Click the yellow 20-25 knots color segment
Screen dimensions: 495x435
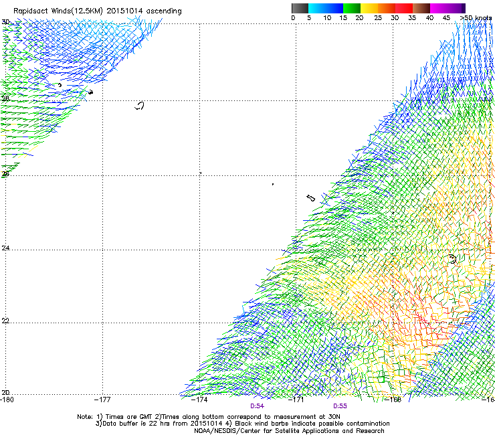(x=369, y=8)
